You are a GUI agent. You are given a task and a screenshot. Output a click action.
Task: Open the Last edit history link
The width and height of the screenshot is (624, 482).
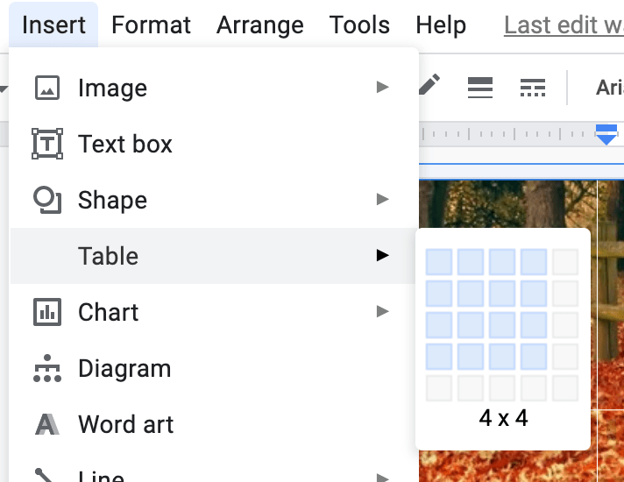coord(563,25)
